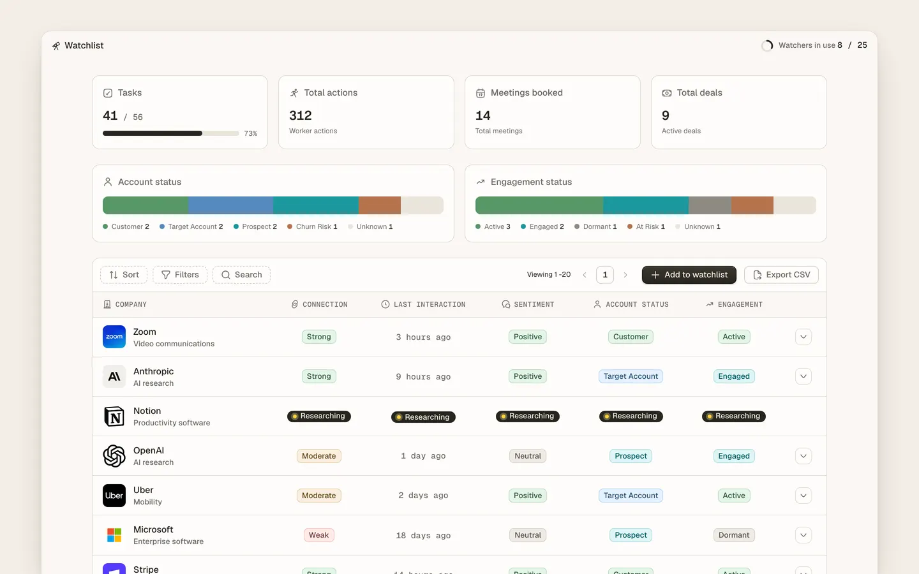
Task: Click the Anthropic company logo
Action: [x=114, y=376]
